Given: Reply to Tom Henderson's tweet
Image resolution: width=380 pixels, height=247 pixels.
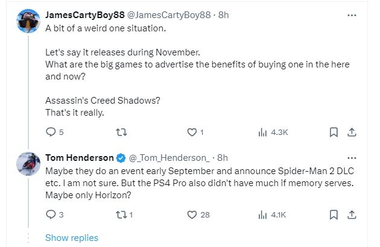Looking at the screenshot, I should pos(51,214).
